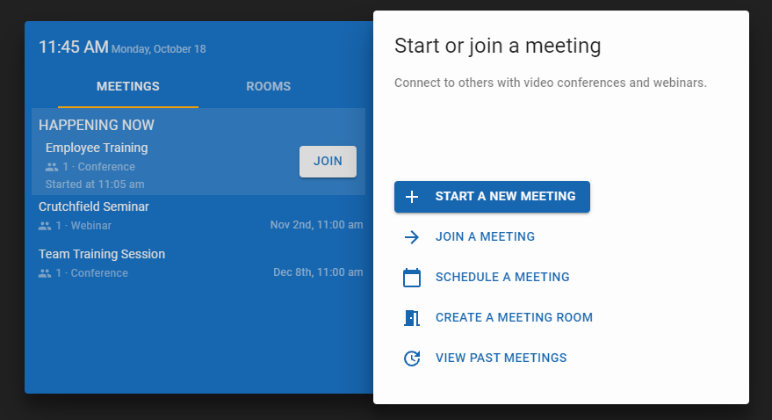The width and height of the screenshot is (772, 420).
Task: Click participants icon under Crutchfield Seminar
Action: tap(45, 226)
